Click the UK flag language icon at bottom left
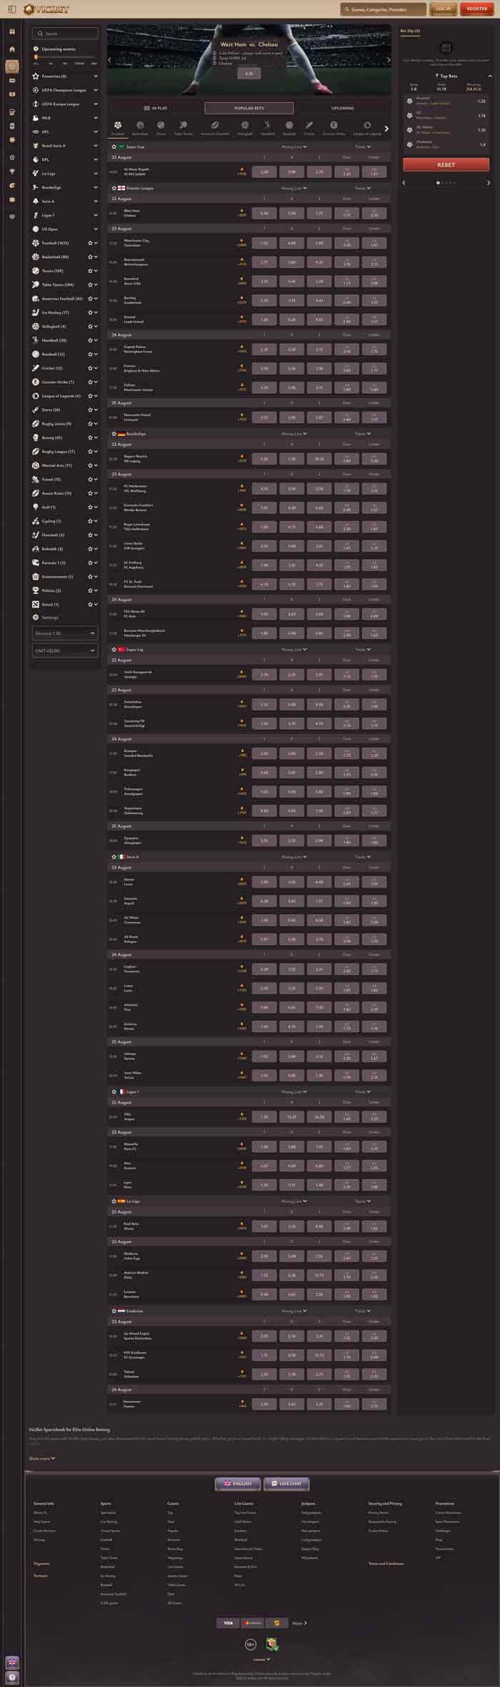The image size is (500, 1687). [x=11, y=1662]
